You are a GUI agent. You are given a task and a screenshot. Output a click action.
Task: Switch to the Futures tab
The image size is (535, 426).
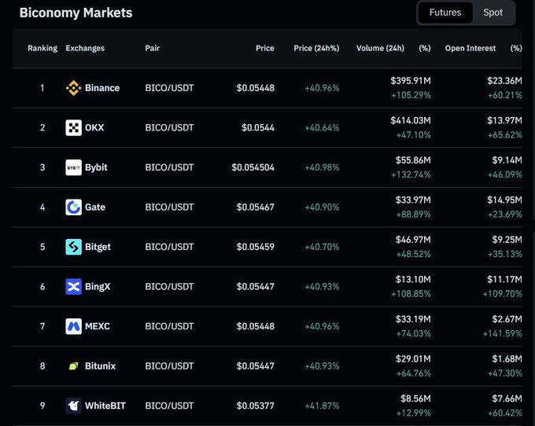click(x=445, y=13)
